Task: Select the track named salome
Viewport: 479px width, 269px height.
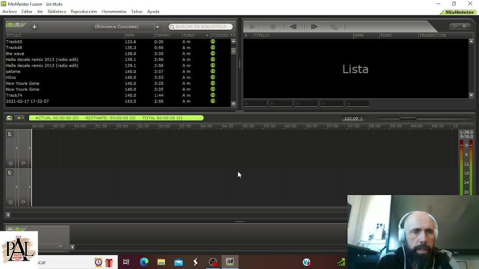Action: point(13,71)
